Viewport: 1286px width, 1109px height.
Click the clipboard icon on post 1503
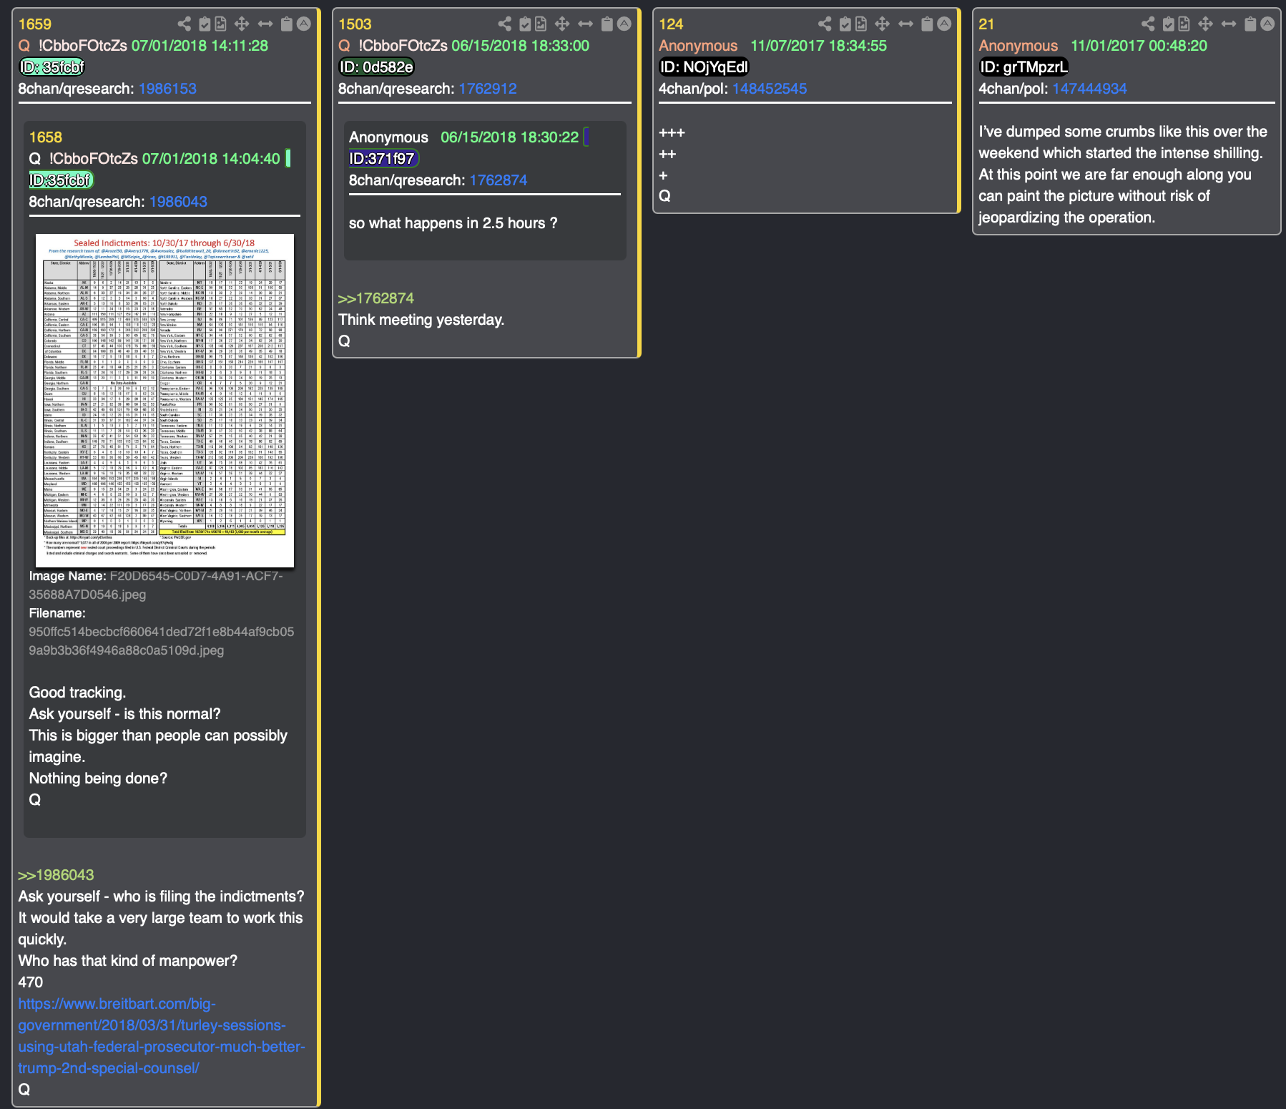[607, 24]
